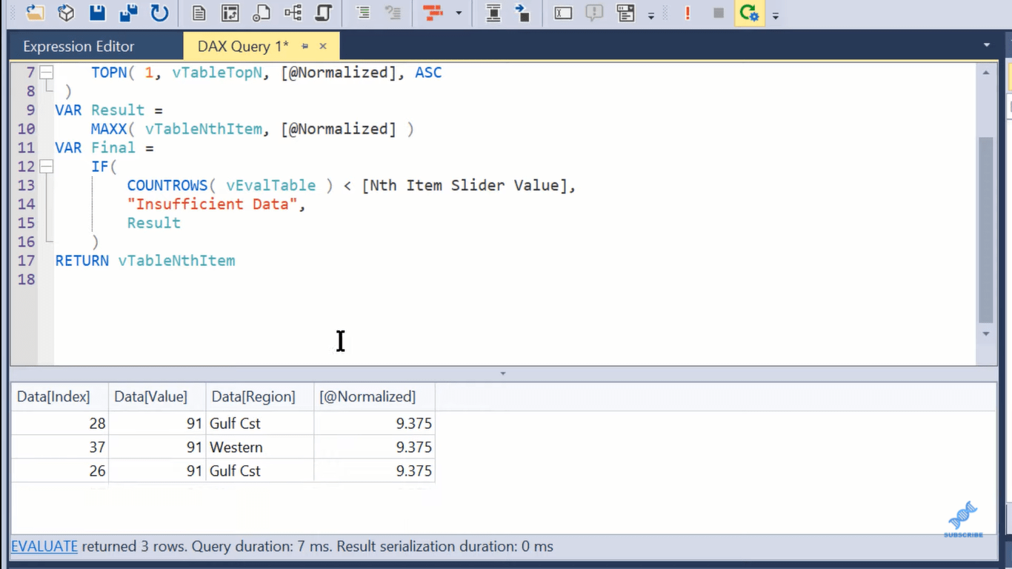Click the EVALUATE link in status bar

pyautogui.click(x=44, y=547)
